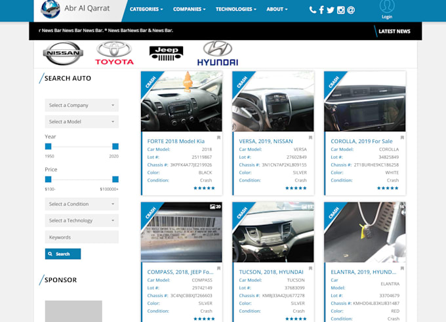The image size is (446, 322).
Task: Click the Login text link
Action: 387,17
